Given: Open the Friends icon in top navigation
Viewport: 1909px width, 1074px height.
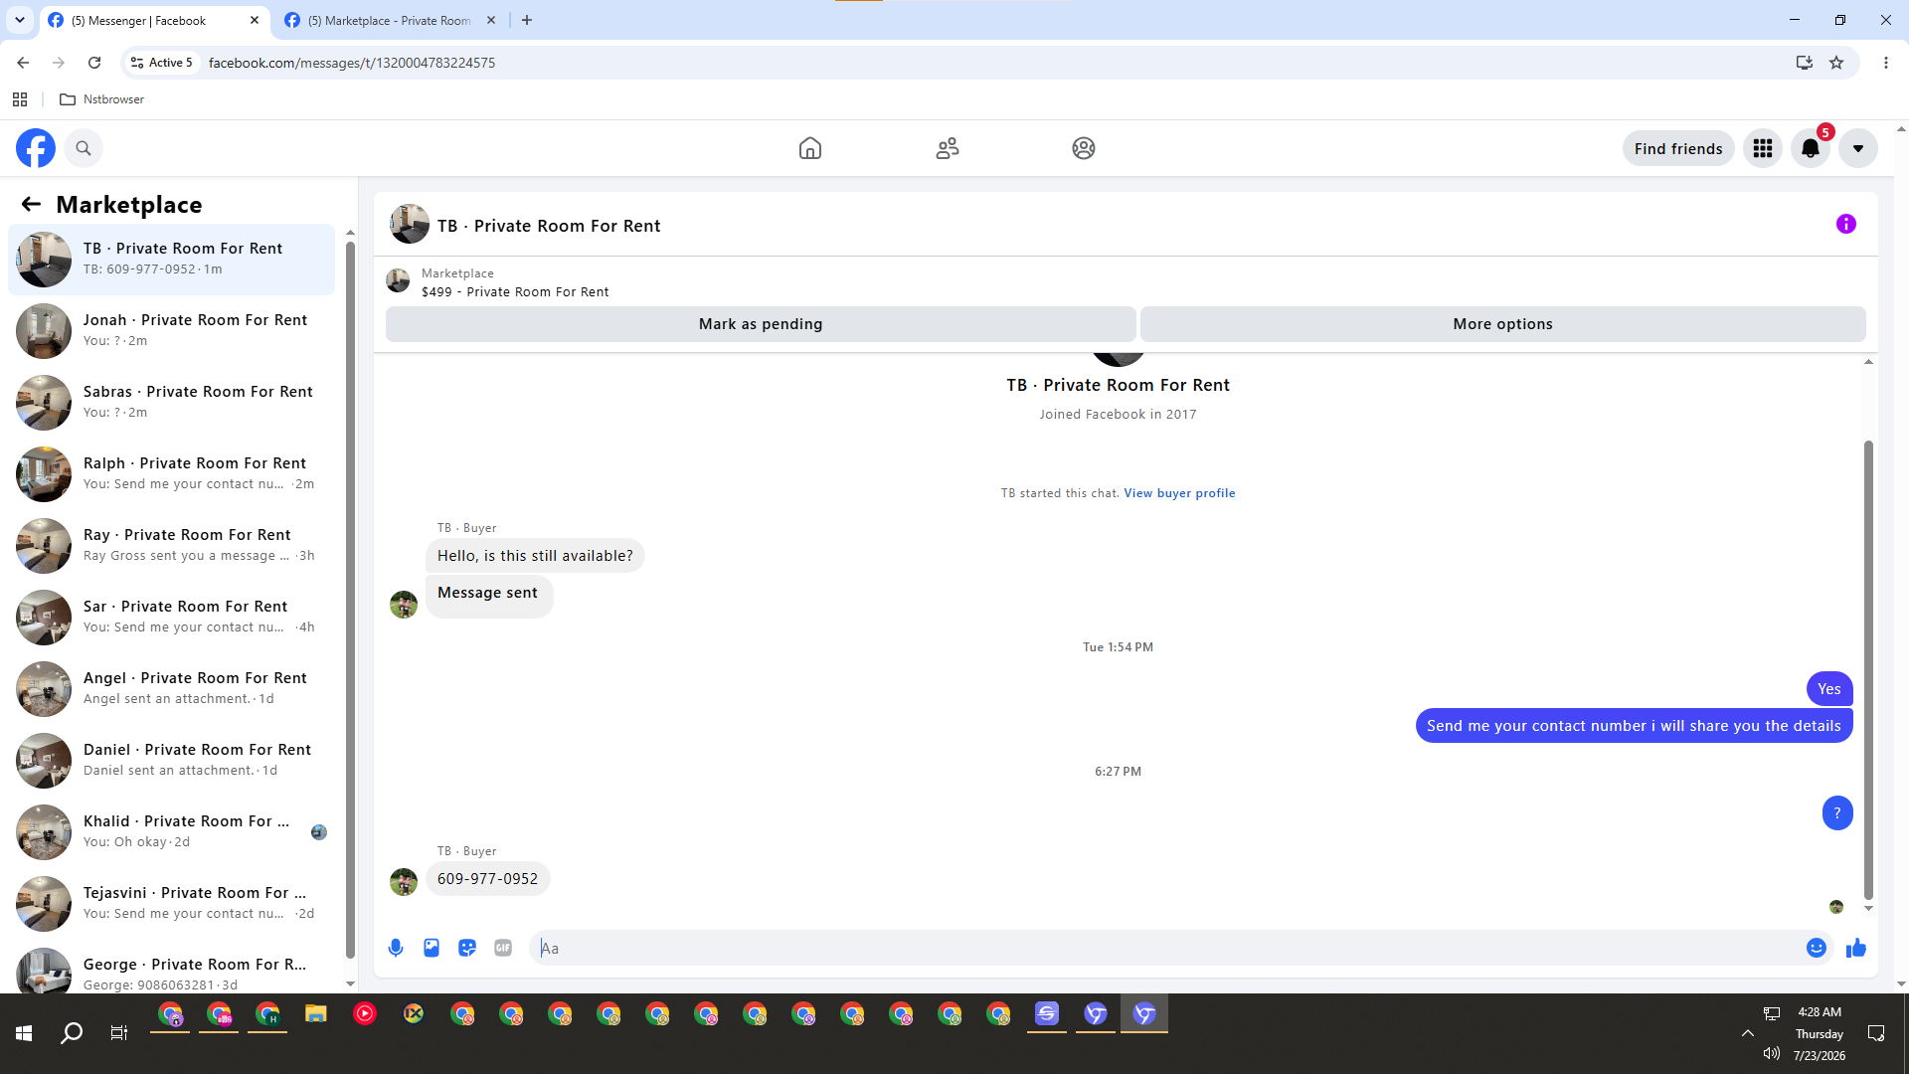Looking at the screenshot, I should [x=948, y=148].
